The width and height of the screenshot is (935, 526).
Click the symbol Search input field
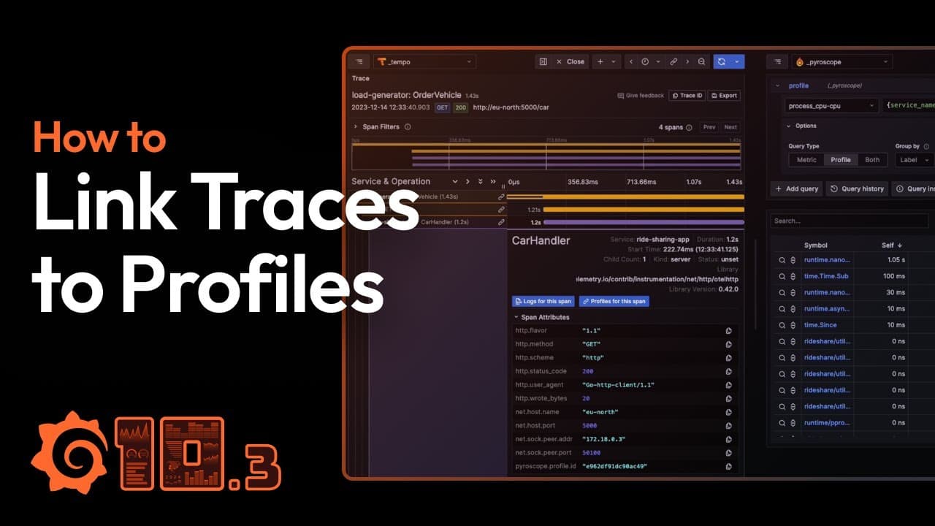point(840,221)
